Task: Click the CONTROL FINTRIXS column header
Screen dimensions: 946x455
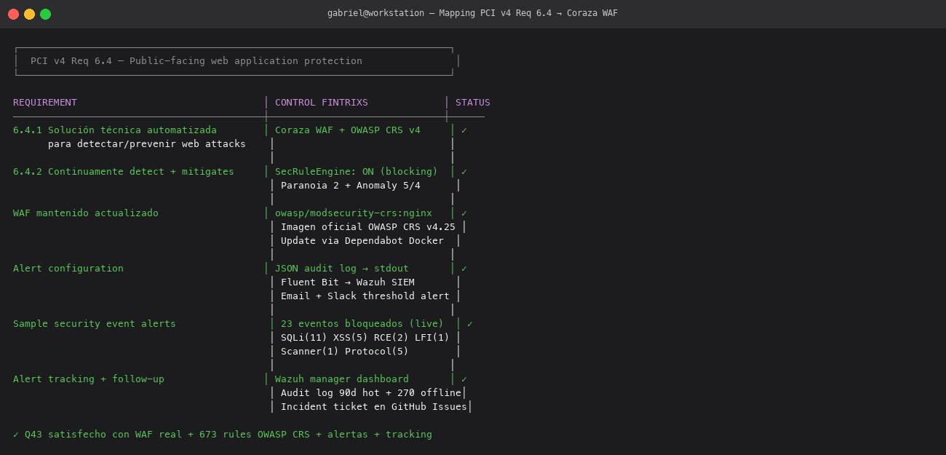Action: pos(322,103)
